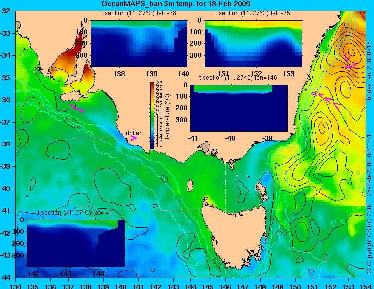Open the lon=146 temperature section inset
The width and height of the screenshot is (374, 289).
[x=239, y=108]
